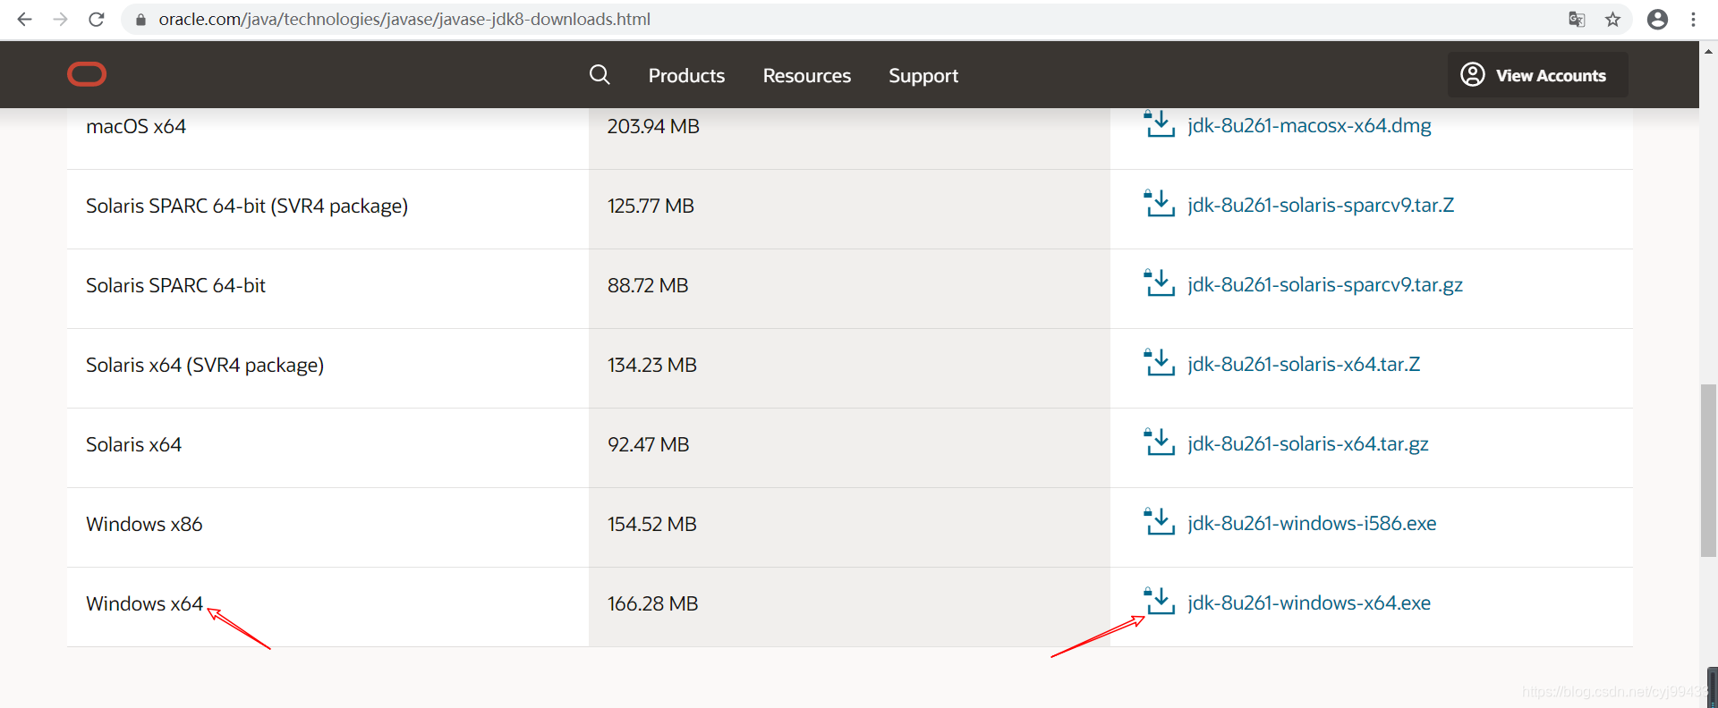This screenshot has width=1718, height=708.
Task: Open the site search magnifier
Action: 600,74
